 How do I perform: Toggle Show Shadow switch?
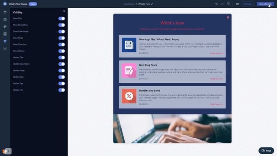tap(61, 51)
